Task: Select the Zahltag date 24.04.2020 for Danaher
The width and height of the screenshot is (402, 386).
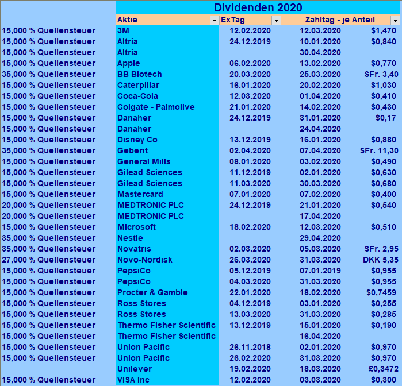Action: 320,129
